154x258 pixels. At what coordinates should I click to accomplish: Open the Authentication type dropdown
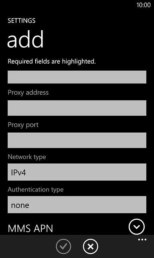click(x=77, y=205)
